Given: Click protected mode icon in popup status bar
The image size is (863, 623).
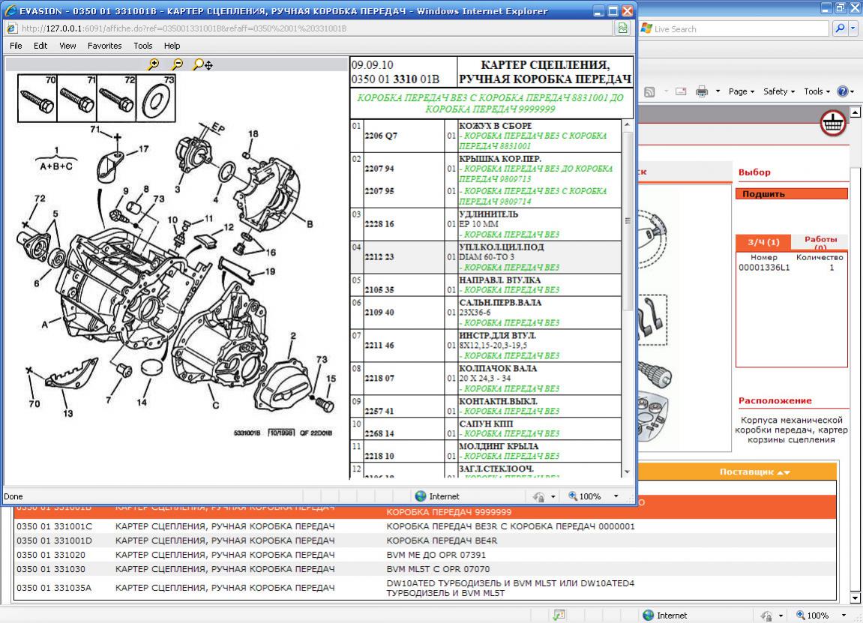Looking at the screenshot, I should click(539, 496).
